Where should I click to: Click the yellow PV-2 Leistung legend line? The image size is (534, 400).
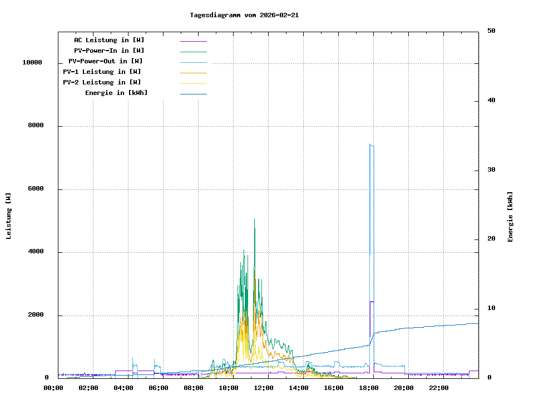[193, 83]
